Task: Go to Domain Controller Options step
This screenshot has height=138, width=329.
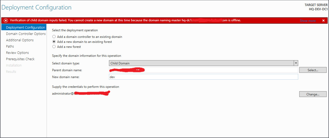Action: (x=26, y=34)
